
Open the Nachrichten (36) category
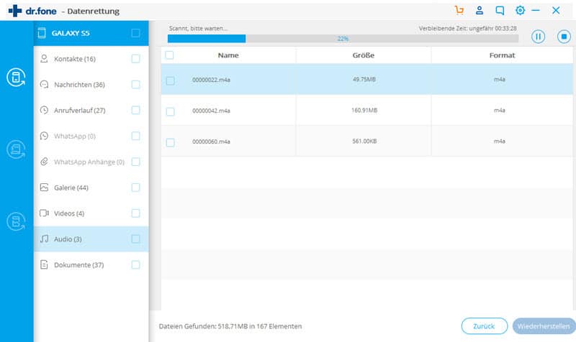click(x=79, y=85)
